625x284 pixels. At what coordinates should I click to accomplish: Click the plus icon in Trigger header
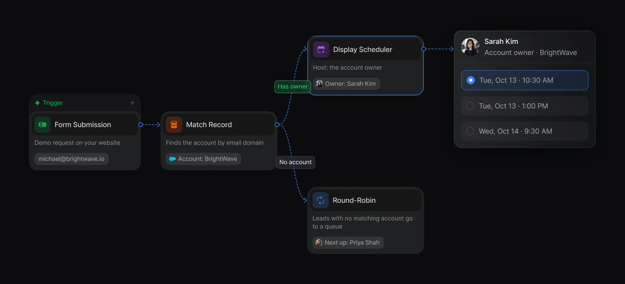pyautogui.click(x=132, y=103)
